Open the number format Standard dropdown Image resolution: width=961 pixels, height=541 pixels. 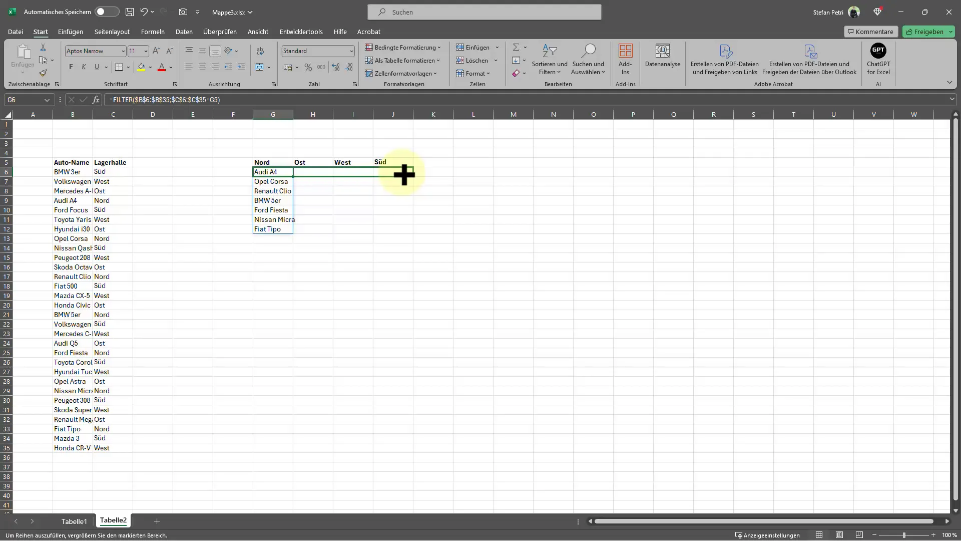pyautogui.click(x=351, y=51)
